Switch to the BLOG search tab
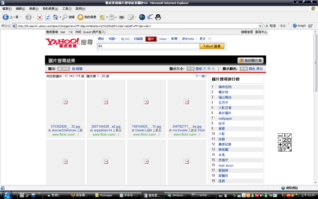This screenshot has height=199, width=318. tap(125, 39)
